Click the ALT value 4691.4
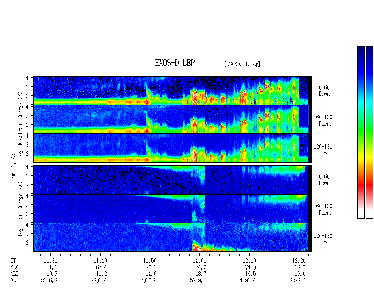 [x=248, y=280]
